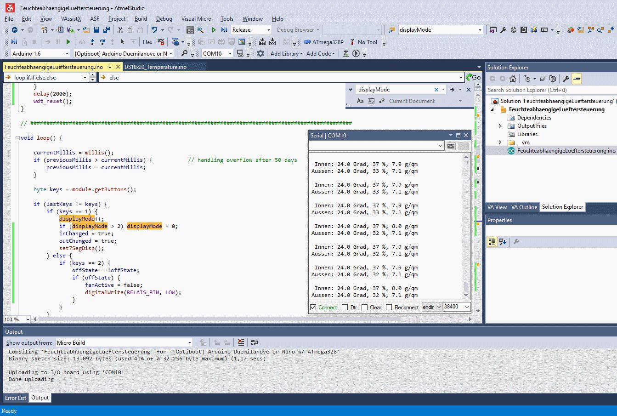Click the Home icon in Solution Explorer
The image size is (617, 416).
point(513,79)
